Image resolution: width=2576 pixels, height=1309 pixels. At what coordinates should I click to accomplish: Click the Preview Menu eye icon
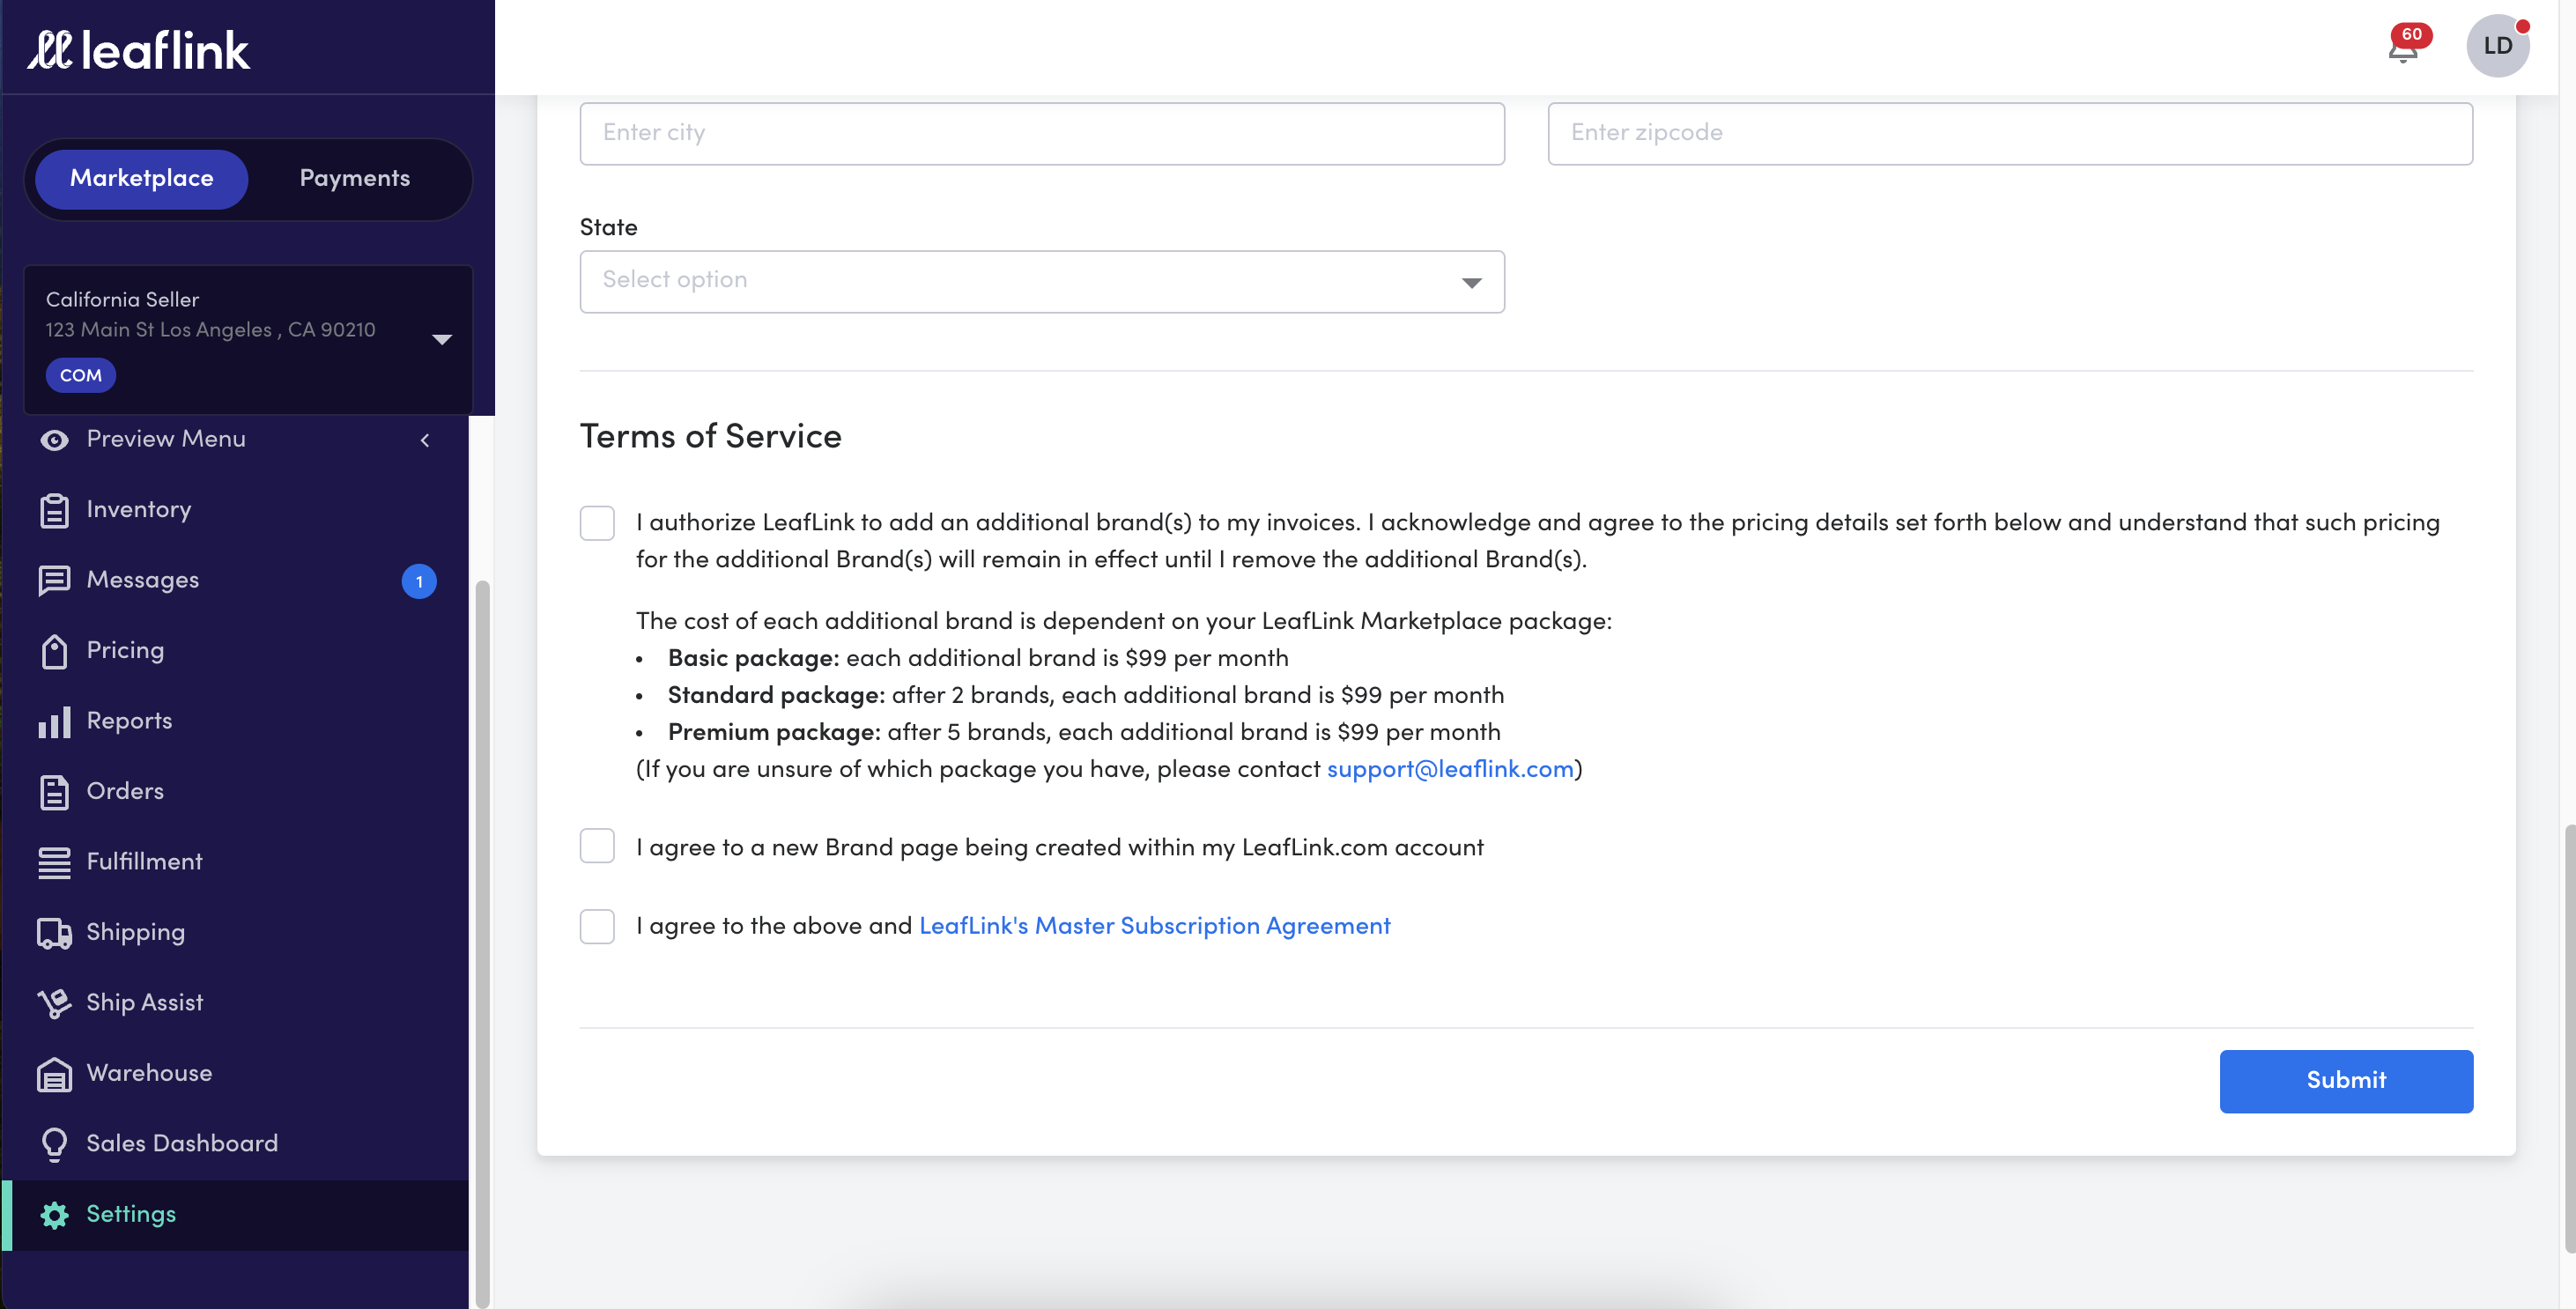click(x=54, y=440)
